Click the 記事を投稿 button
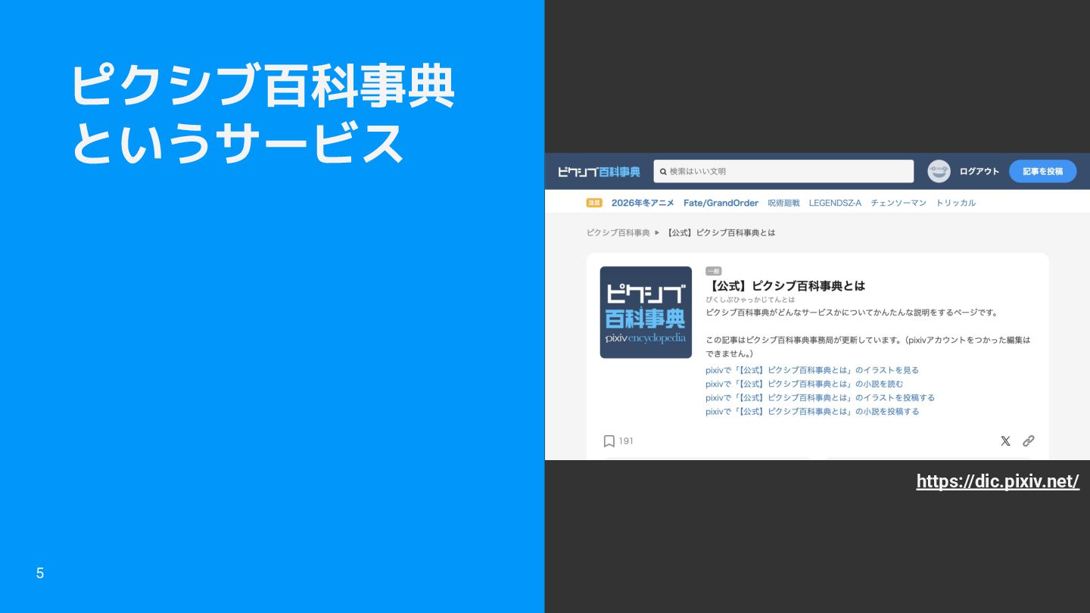 (x=1042, y=172)
